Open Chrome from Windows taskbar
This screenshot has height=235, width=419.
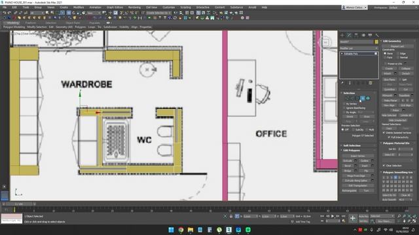pyautogui.click(x=181, y=230)
